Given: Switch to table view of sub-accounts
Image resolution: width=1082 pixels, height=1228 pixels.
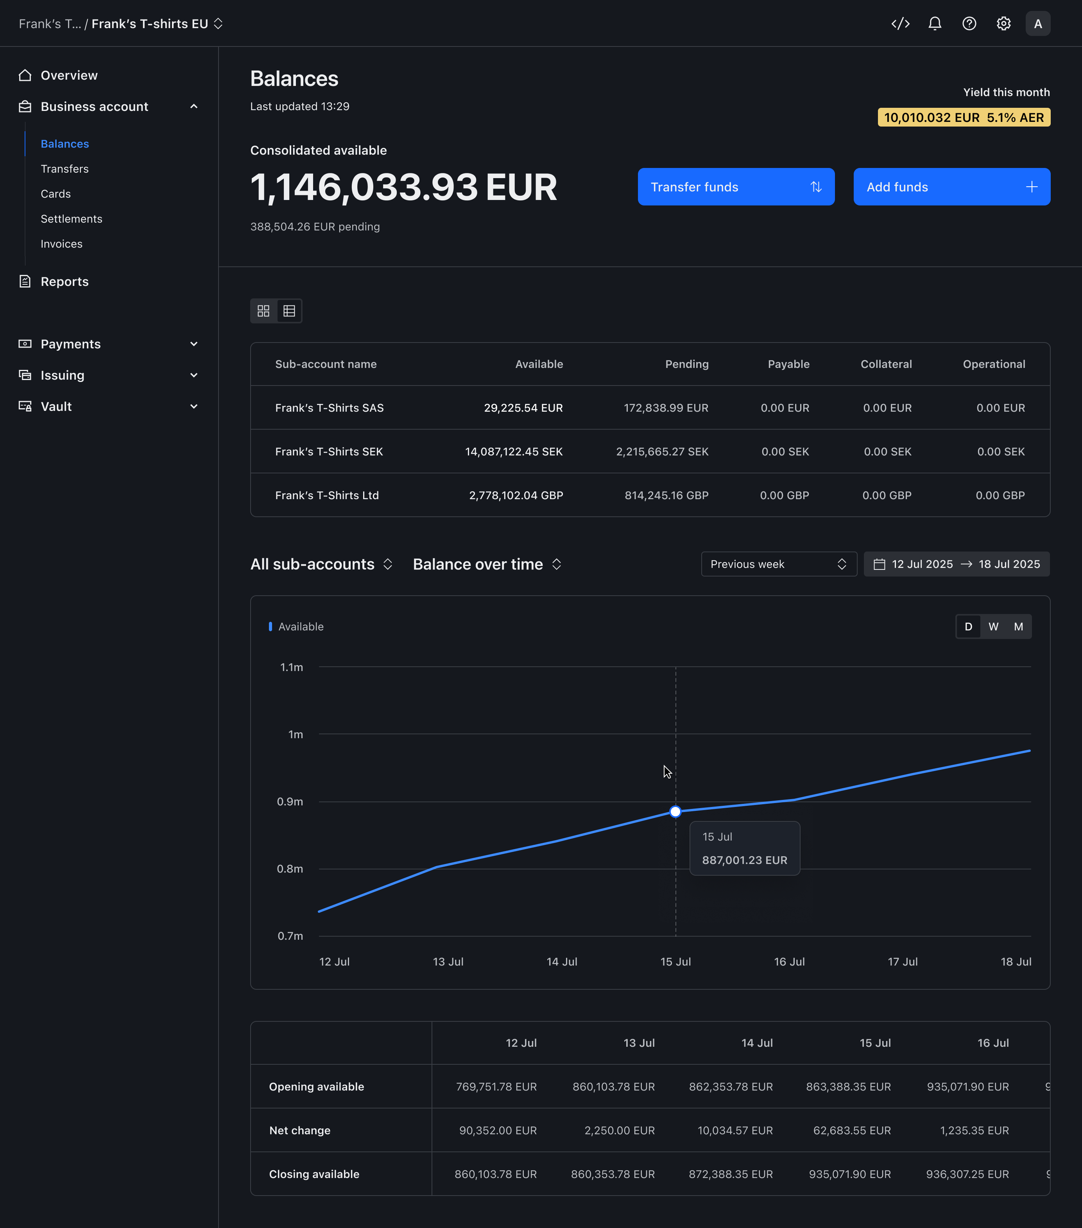Looking at the screenshot, I should coord(289,311).
